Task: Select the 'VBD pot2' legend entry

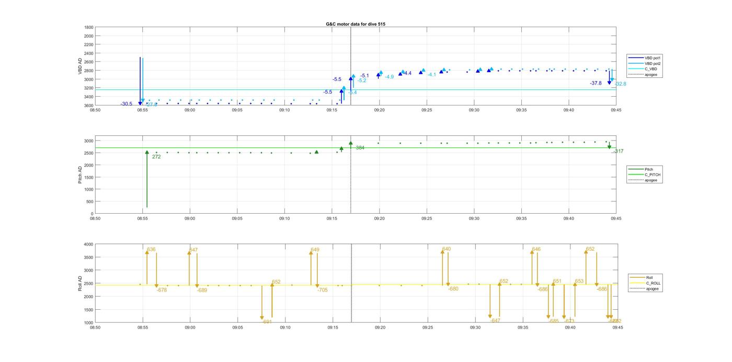Action: point(645,63)
